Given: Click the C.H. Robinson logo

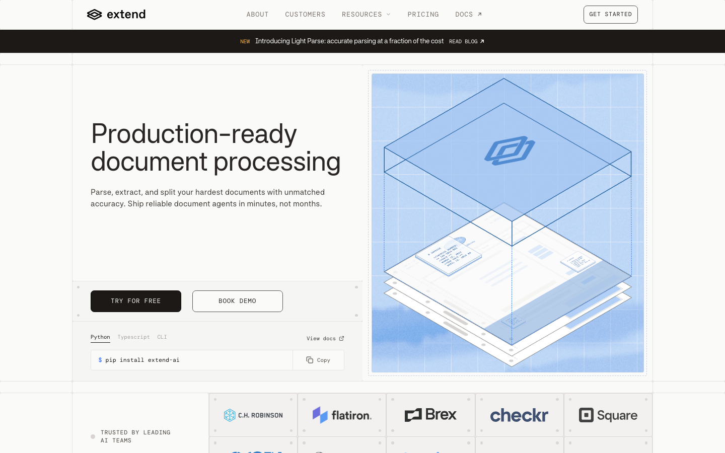Looking at the screenshot, I should click(x=253, y=415).
